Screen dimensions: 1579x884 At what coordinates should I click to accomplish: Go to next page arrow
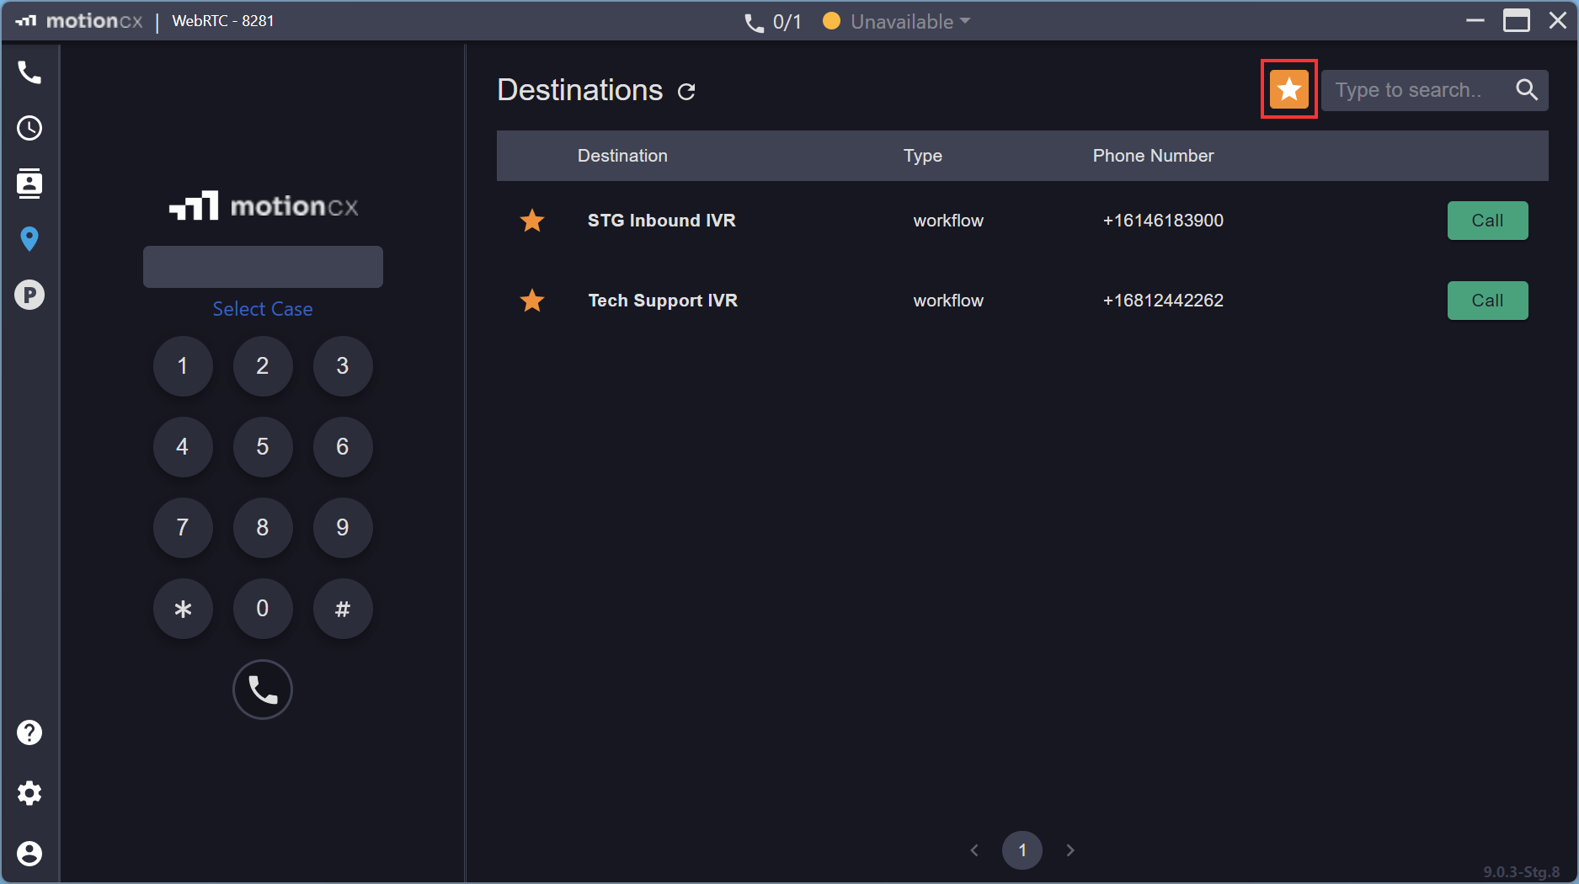pos(1070,850)
